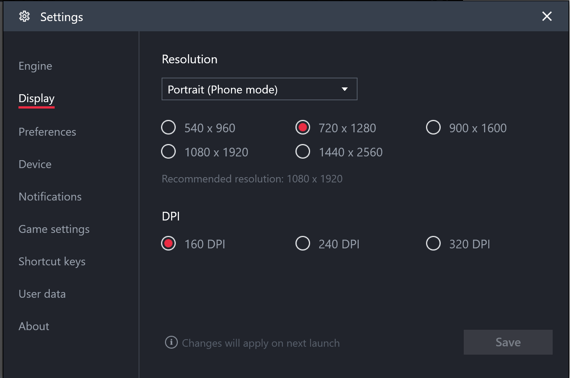
Task: Open the User data tab
Action: [x=42, y=294]
